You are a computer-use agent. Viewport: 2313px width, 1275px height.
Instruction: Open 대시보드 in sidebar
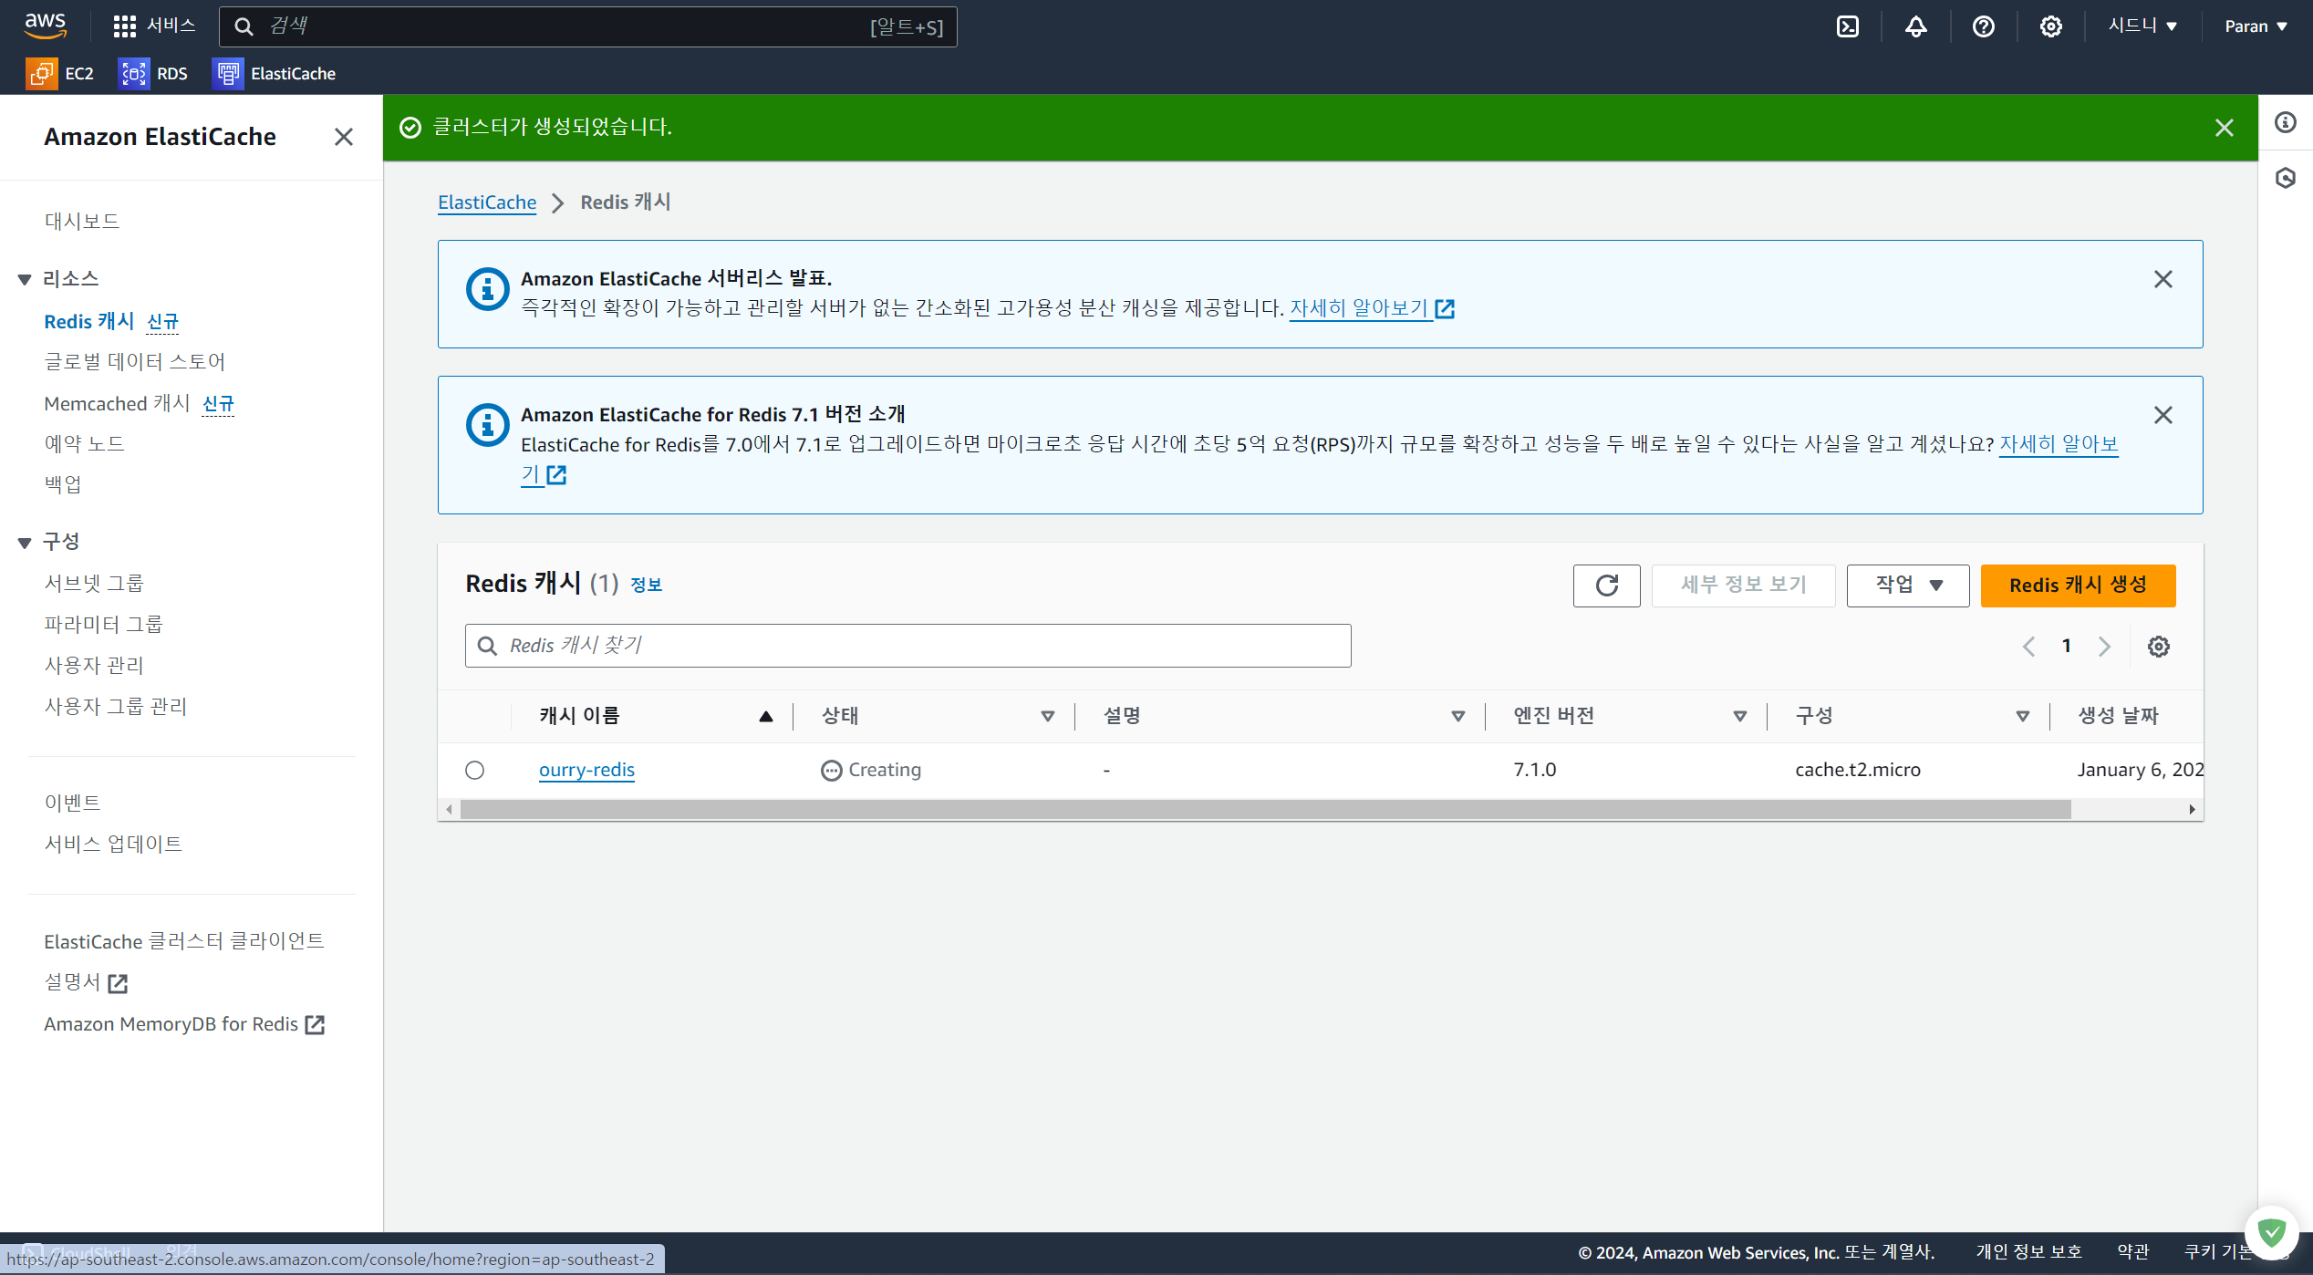pos(82,222)
